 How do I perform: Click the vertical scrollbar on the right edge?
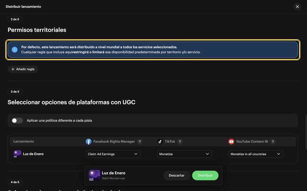(x=306, y=132)
